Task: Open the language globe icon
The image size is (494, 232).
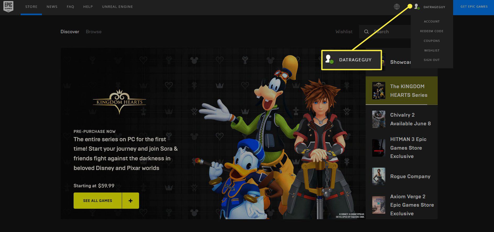Action: pyautogui.click(x=397, y=7)
